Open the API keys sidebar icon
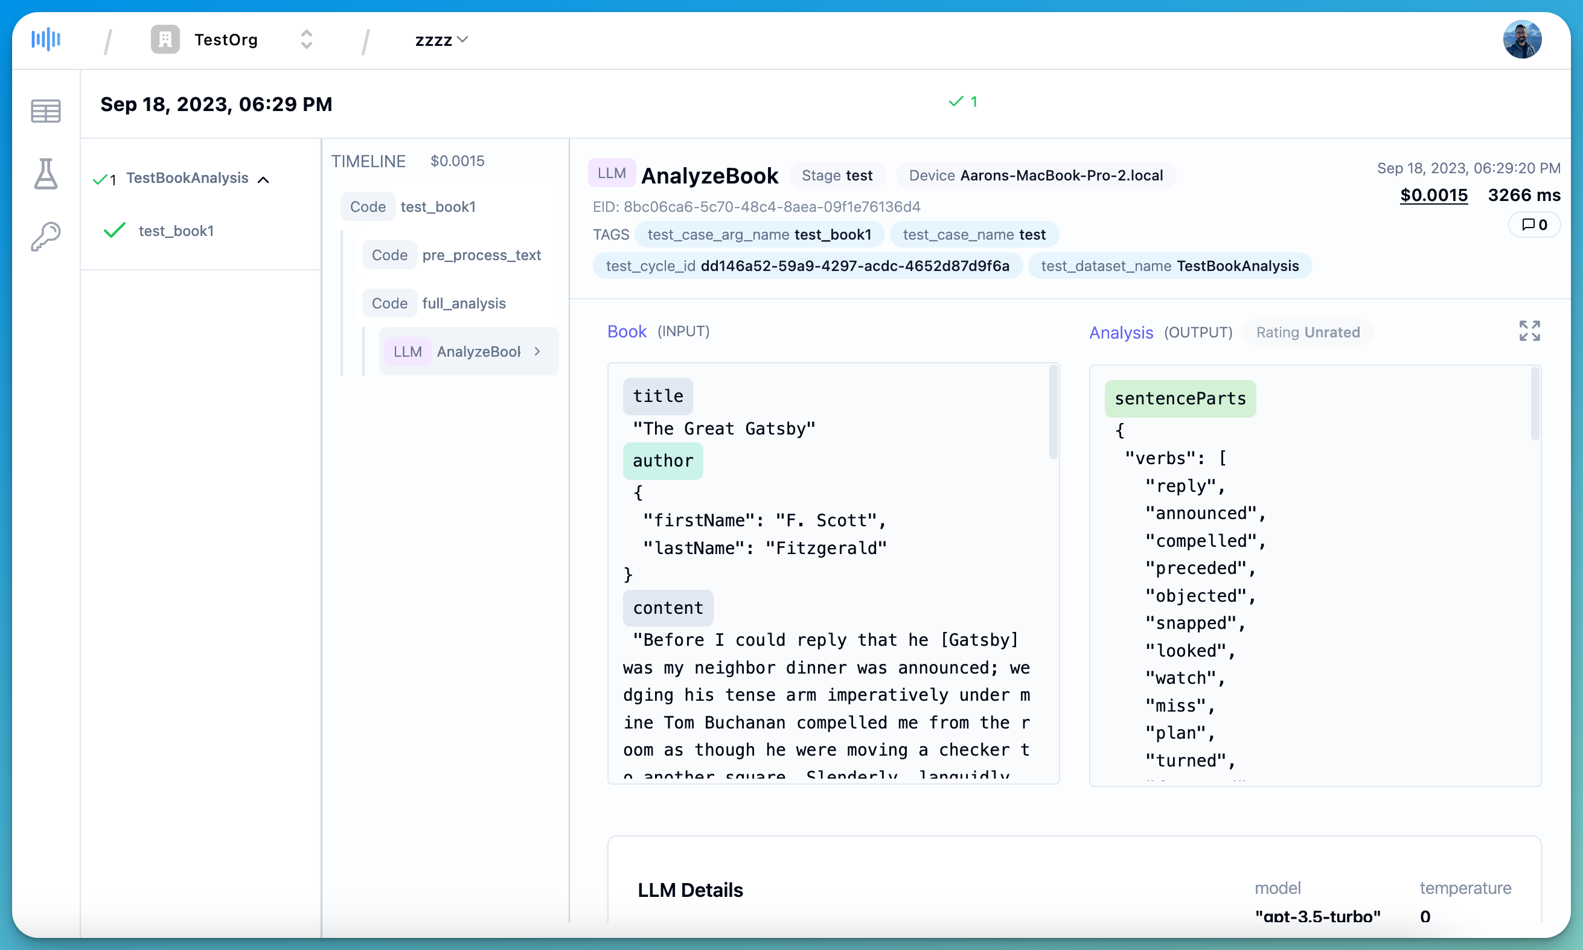This screenshot has width=1583, height=950. [45, 236]
